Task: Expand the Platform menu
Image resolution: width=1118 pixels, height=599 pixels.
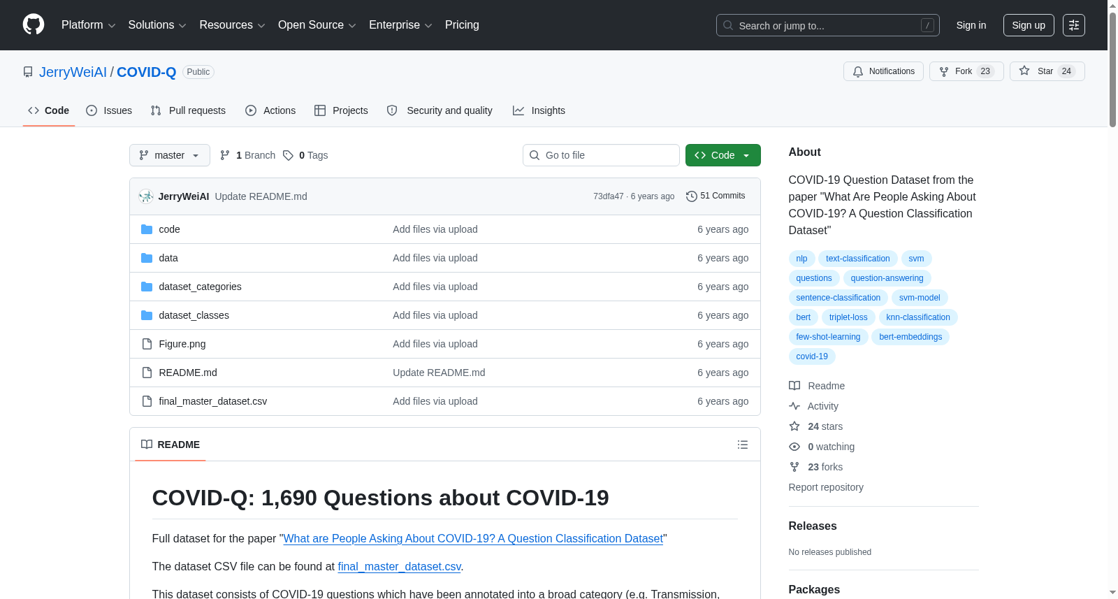Action: pyautogui.click(x=88, y=25)
